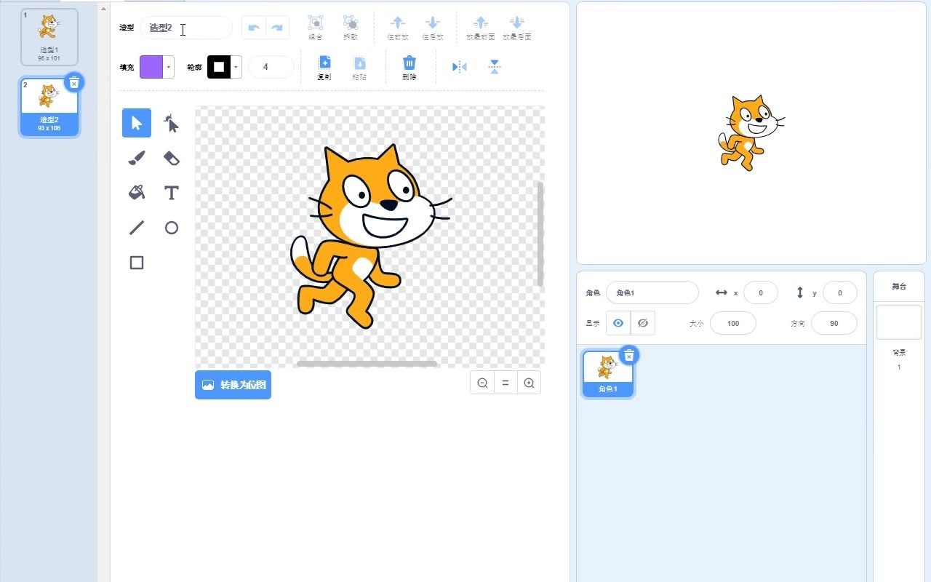
Task: Select costume thumbnail 造型2
Action: [49, 107]
